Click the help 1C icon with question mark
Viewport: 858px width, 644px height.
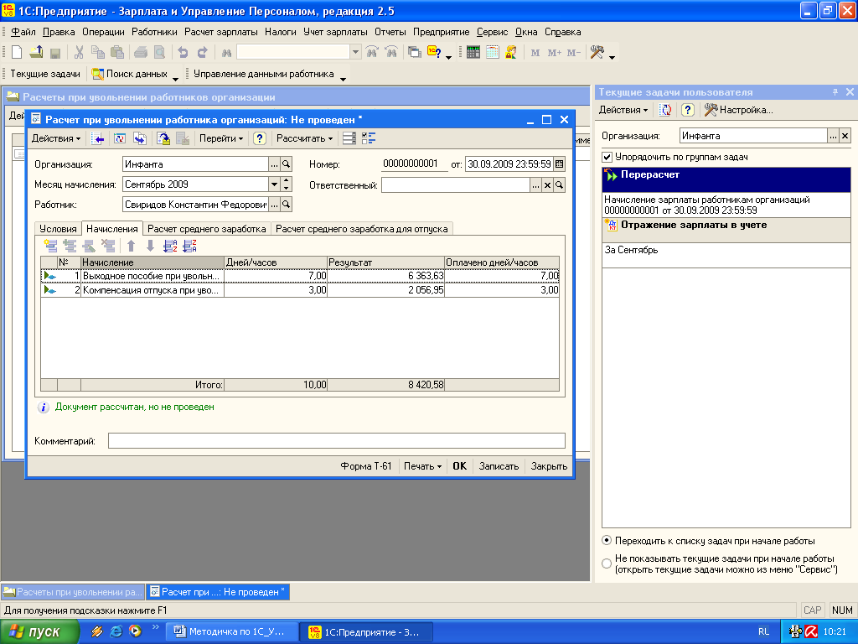click(x=435, y=53)
